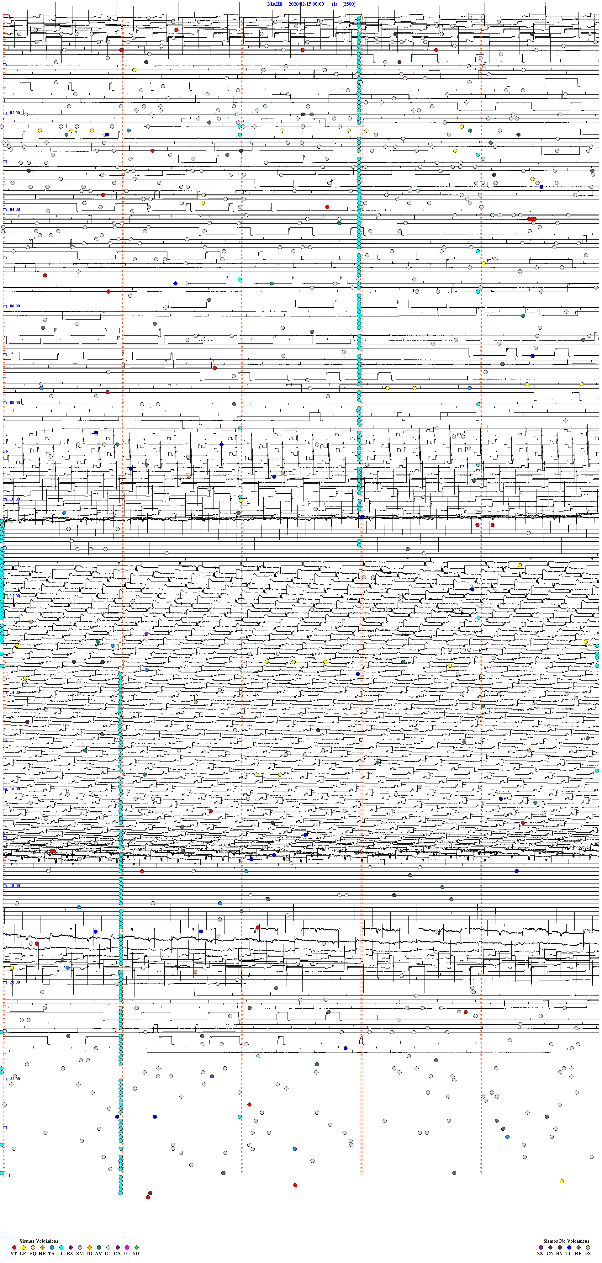Click the blue TR legend dot
Screen dimensions: 602x1263
coord(52,1248)
